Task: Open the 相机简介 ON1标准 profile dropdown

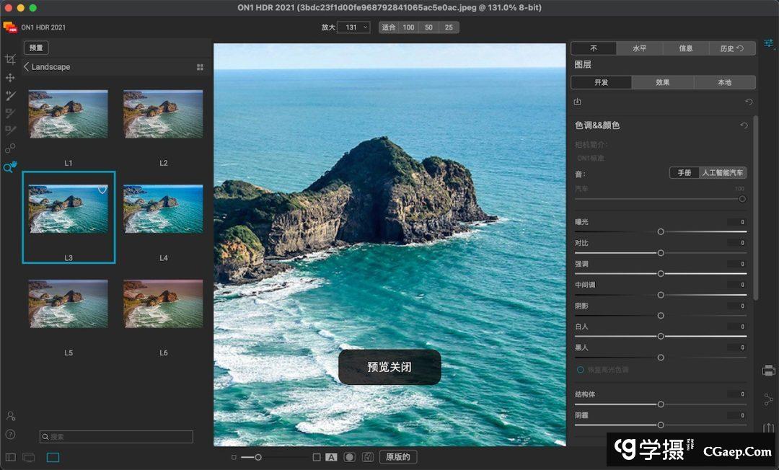Action: pyautogui.click(x=591, y=157)
